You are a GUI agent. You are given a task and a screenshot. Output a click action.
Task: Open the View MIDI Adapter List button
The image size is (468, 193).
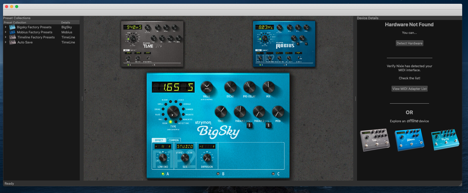click(409, 89)
